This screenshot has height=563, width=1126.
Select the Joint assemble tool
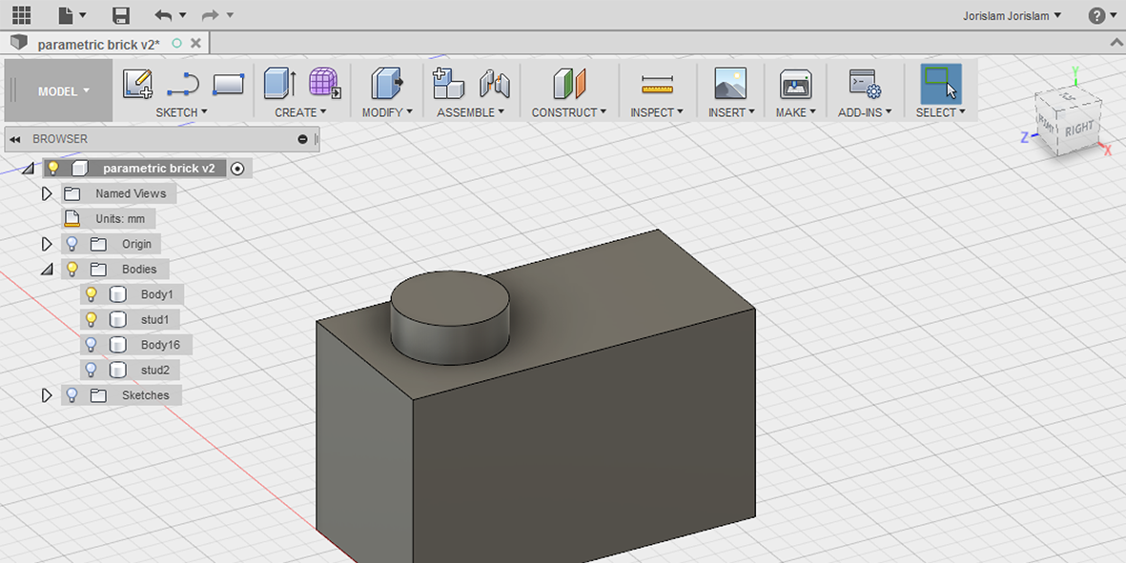coord(494,84)
